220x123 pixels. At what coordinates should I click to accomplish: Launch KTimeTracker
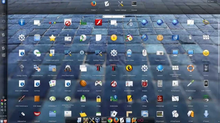pos(175,114)
